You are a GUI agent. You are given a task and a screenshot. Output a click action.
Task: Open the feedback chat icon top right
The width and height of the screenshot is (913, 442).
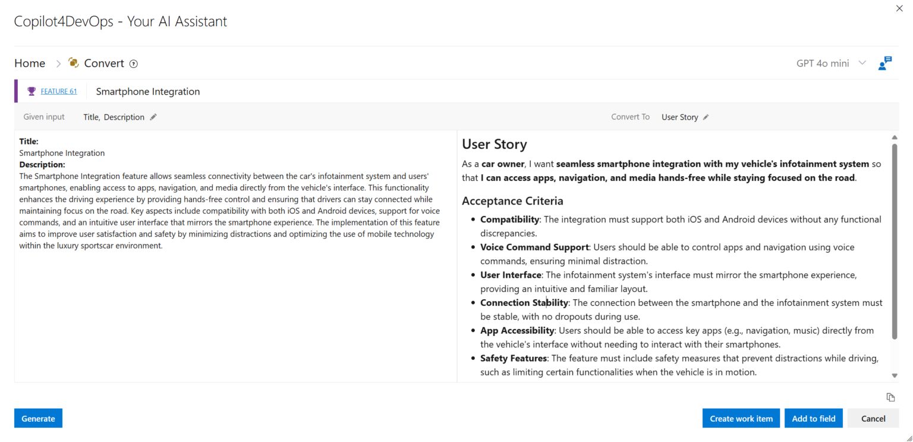coord(885,62)
